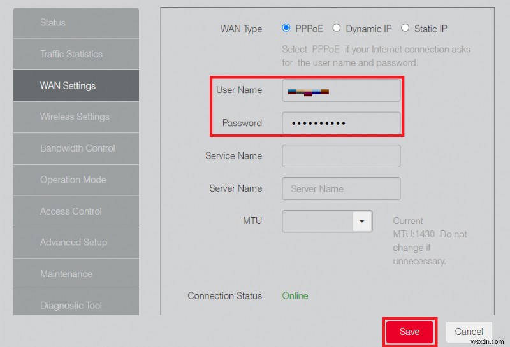Select the Static IP radio option
Image resolution: width=510 pixels, height=347 pixels.
tap(405, 29)
